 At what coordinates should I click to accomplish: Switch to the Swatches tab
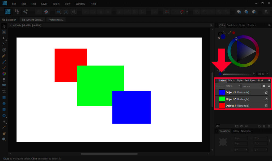[232, 25]
